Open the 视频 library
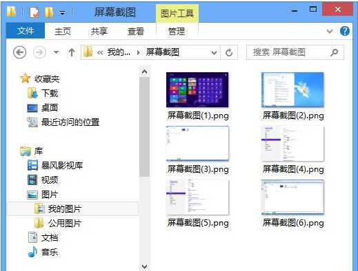Viewport: 358px width, 271px height. point(50,180)
